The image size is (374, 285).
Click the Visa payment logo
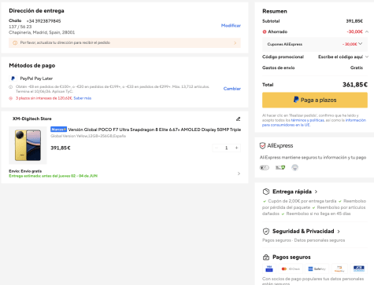(x=269, y=269)
